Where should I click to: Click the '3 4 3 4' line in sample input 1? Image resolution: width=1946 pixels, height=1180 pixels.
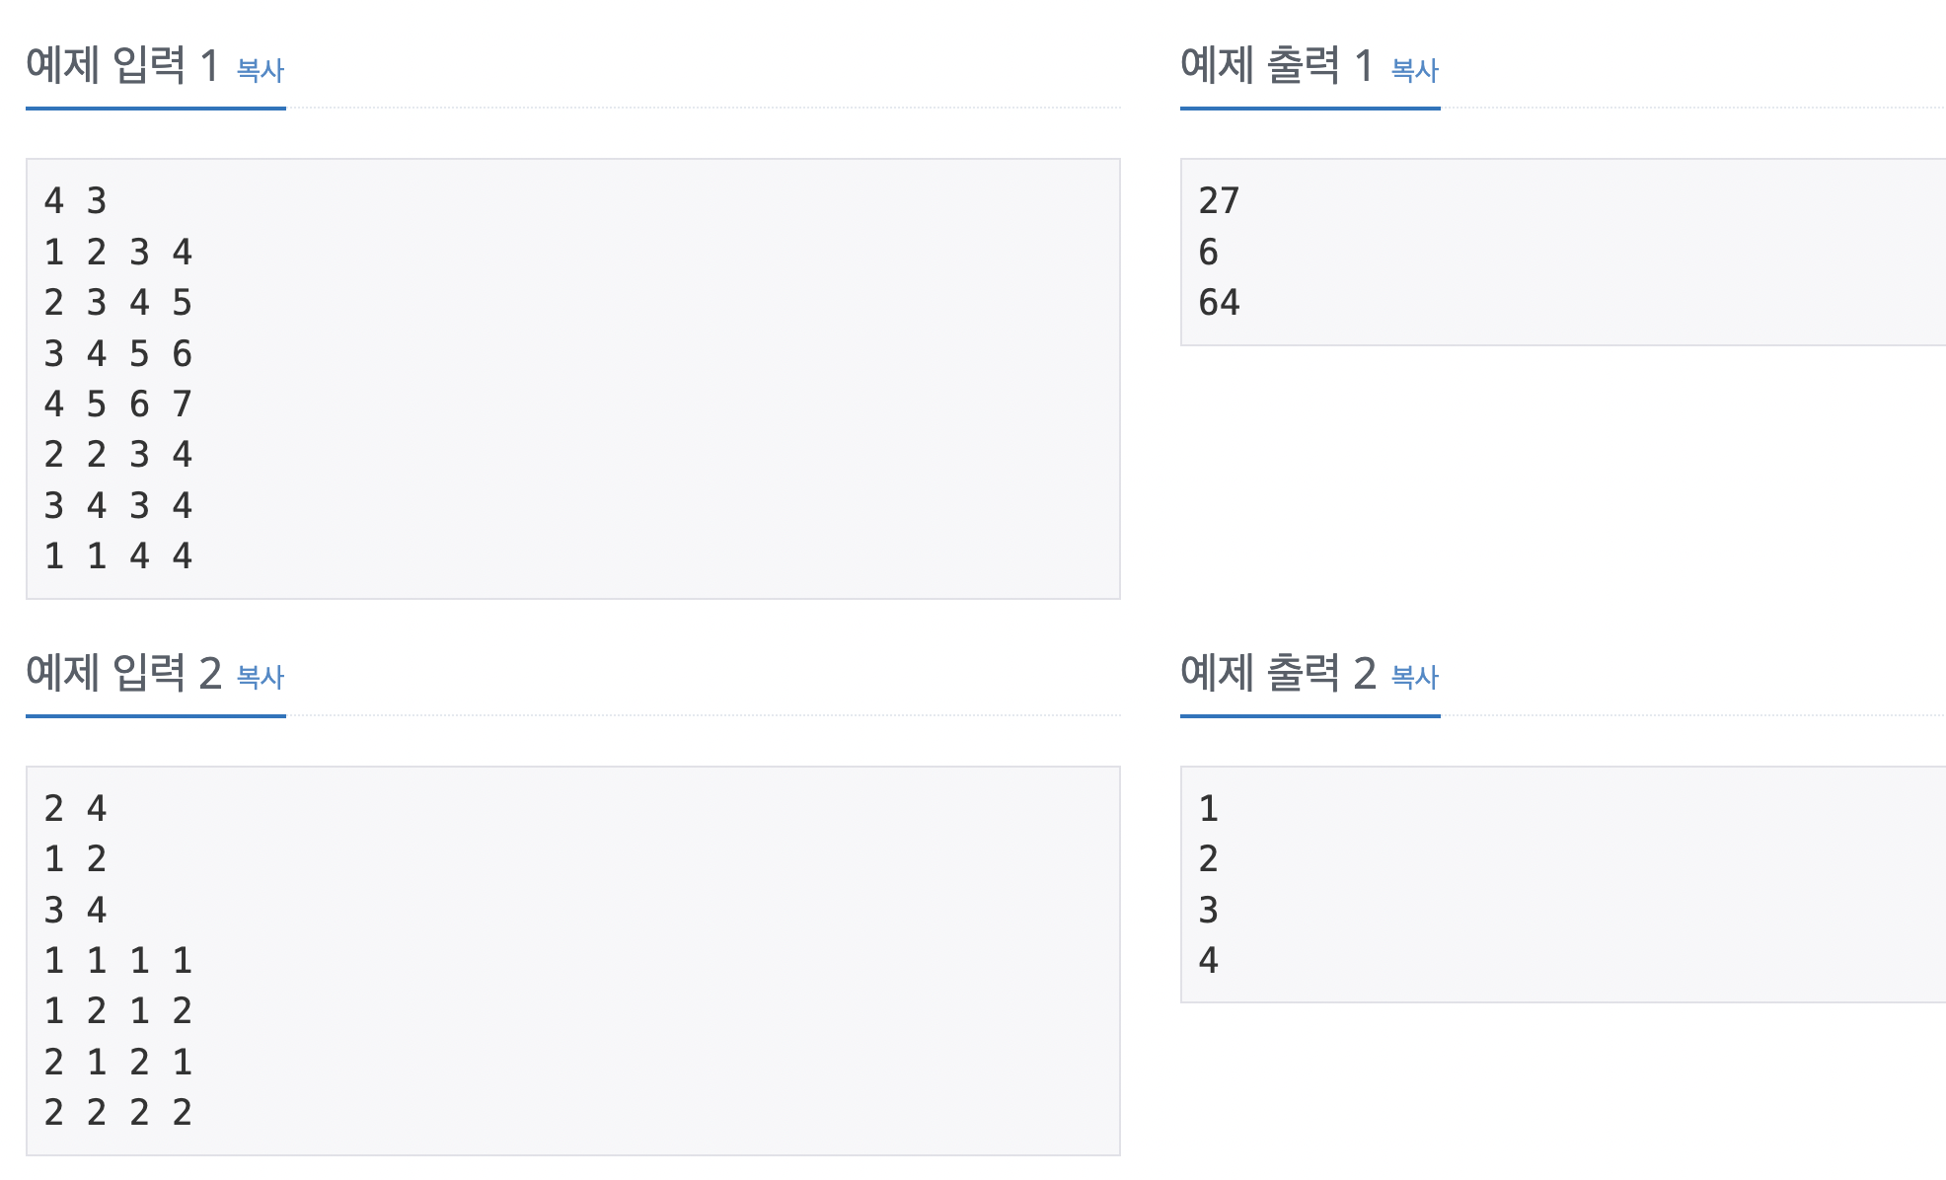click(118, 505)
